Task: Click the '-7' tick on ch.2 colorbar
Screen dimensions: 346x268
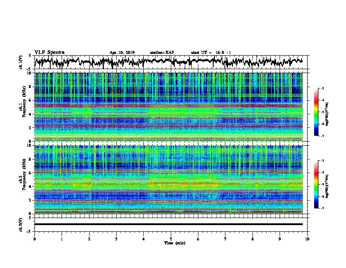Action: tap(322, 208)
